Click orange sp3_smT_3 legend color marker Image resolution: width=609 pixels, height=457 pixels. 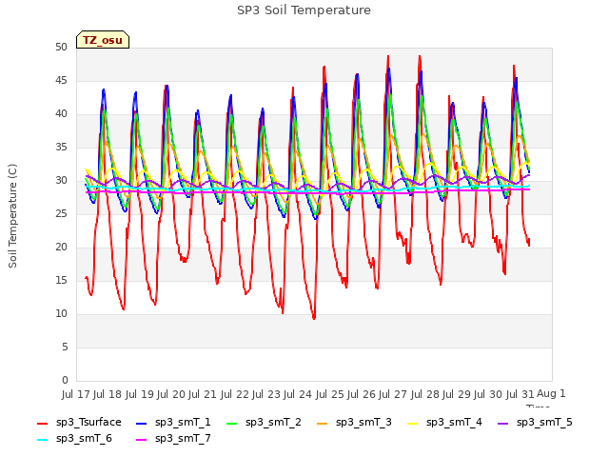[x=323, y=423]
